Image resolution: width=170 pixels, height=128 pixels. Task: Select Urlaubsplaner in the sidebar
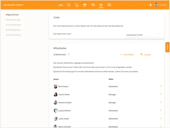click(x=13, y=25)
